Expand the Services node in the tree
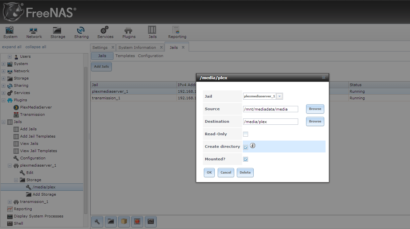Image resolution: width=410 pixels, height=229 pixels. [x=3, y=93]
